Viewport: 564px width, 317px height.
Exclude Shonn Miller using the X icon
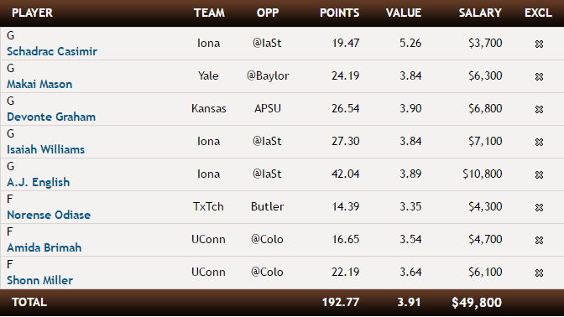pyautogui.click(x=539, y=273)
